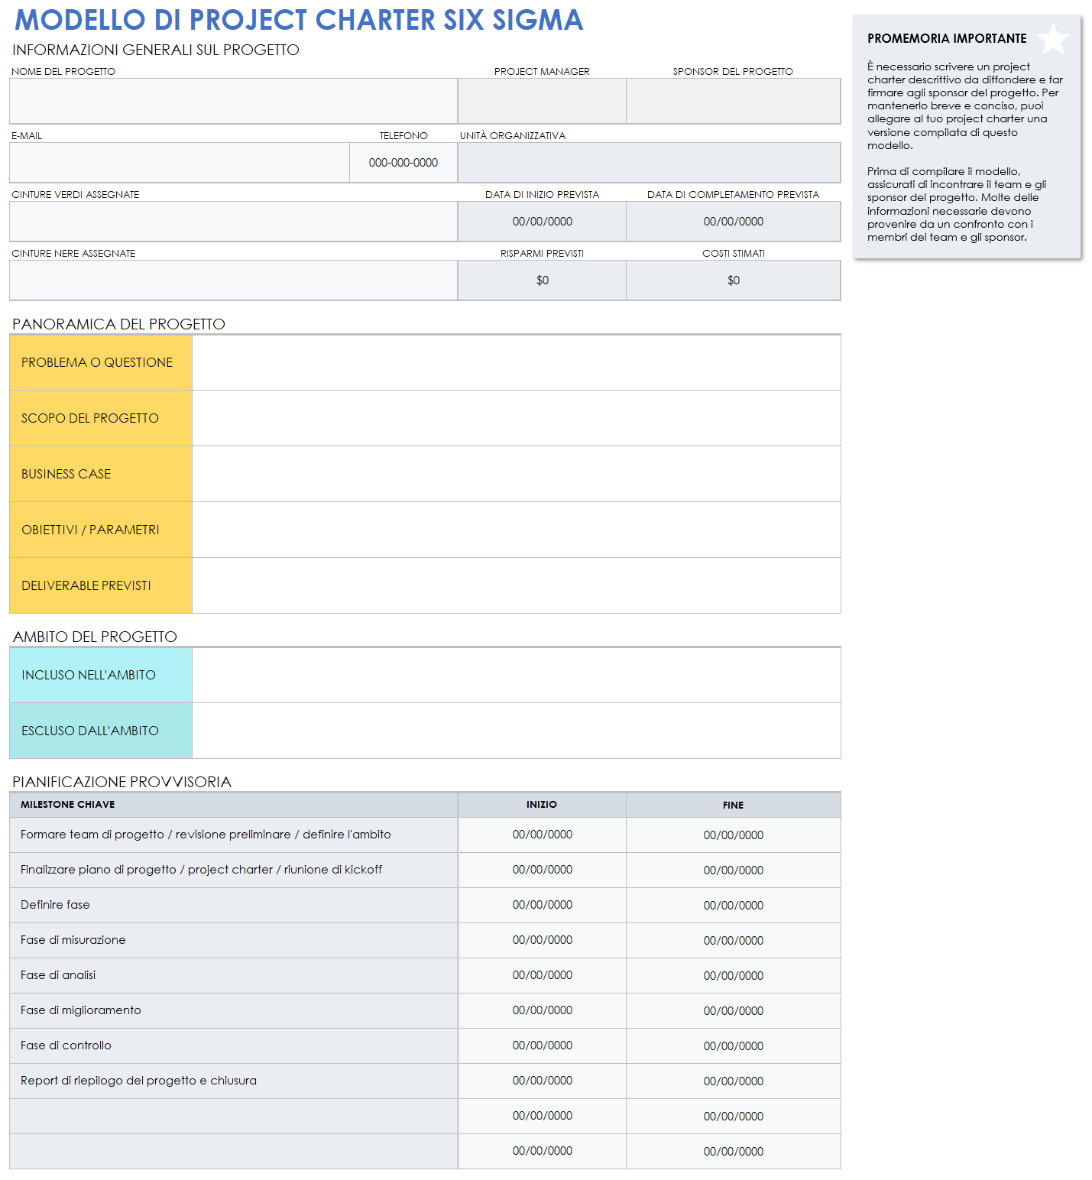Screen dimensions: 1092x1180
Task: Click the phone number 000-000-0000 cell
Action: 403,162
